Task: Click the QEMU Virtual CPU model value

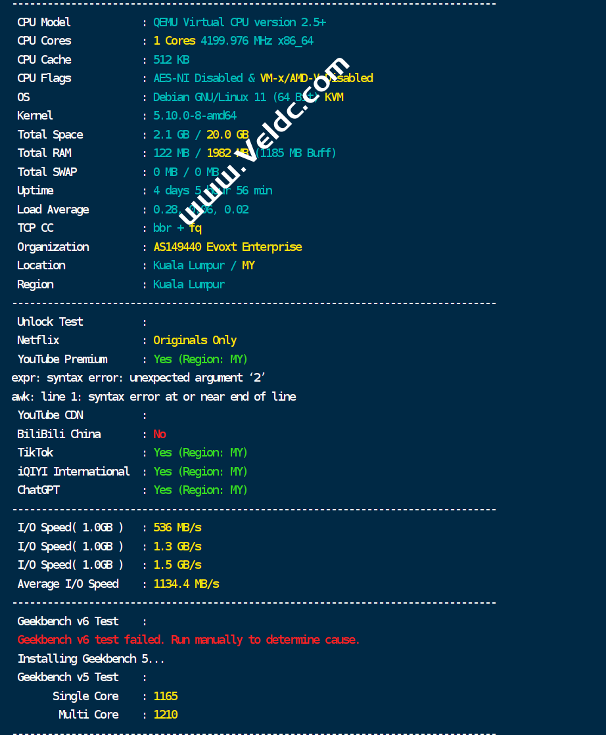Action: pyautogui.click(x=239, y=22)
